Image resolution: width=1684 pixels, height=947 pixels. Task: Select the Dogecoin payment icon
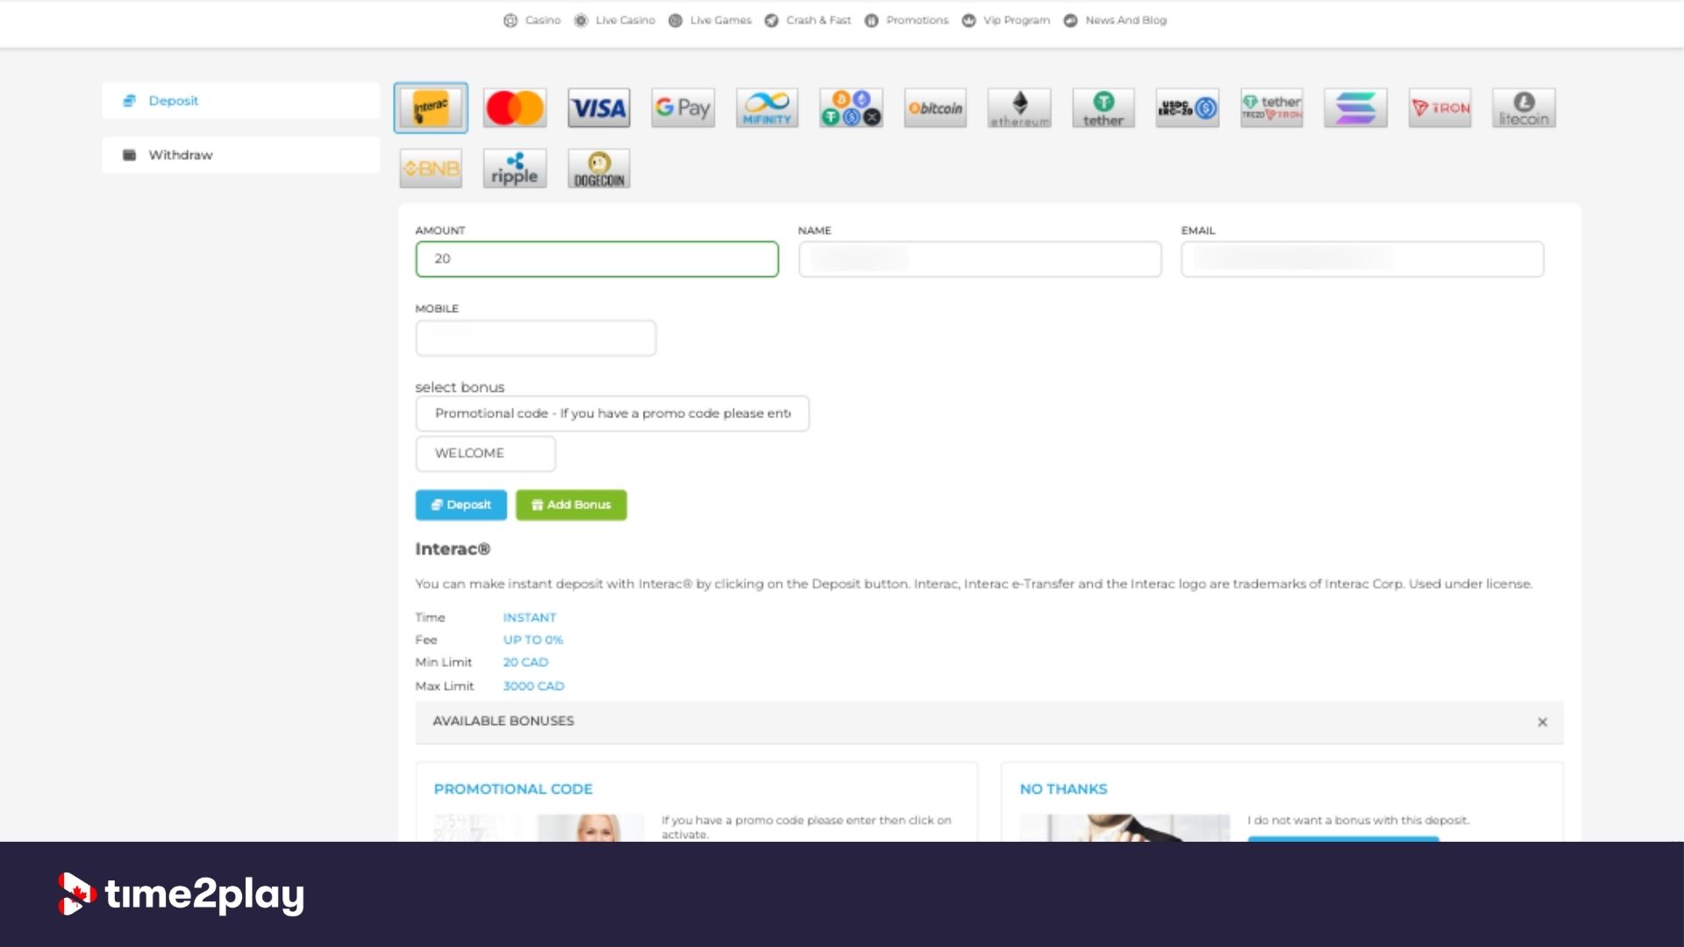[599, 168]
